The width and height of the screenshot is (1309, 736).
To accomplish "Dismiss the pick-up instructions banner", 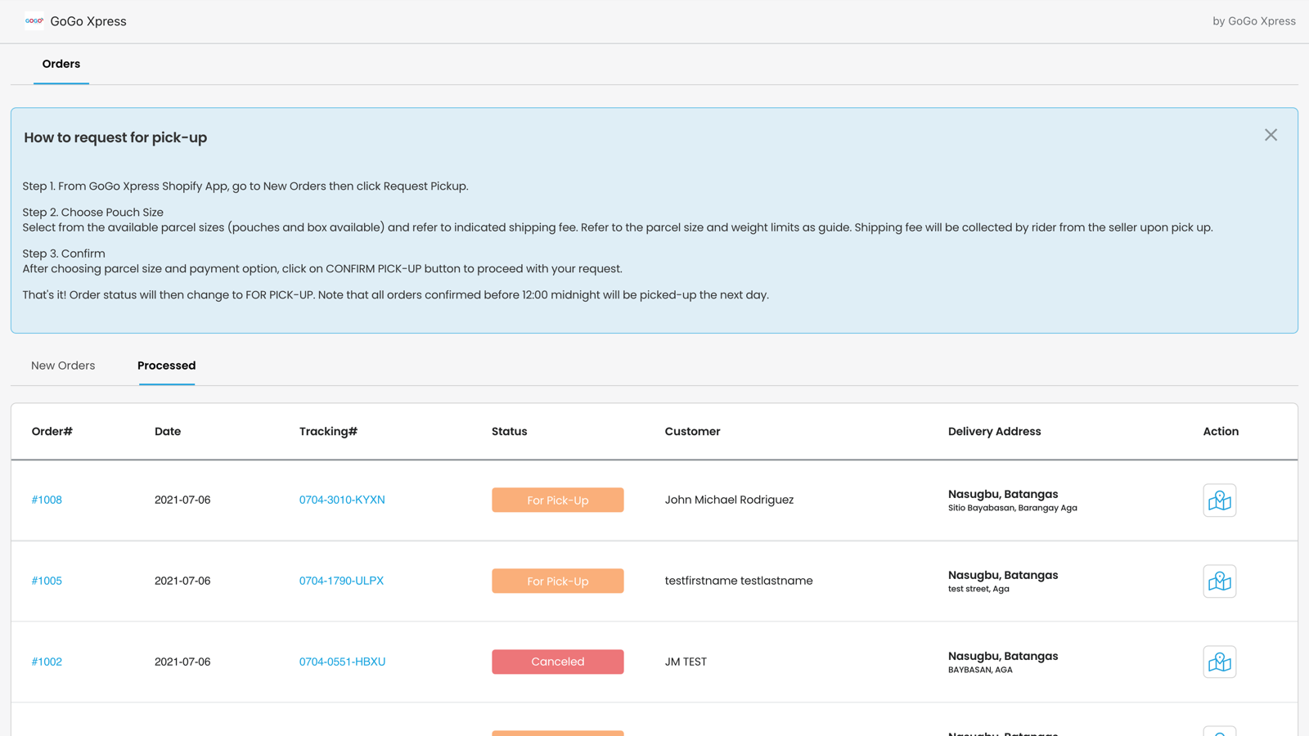I will point(1271,135).
